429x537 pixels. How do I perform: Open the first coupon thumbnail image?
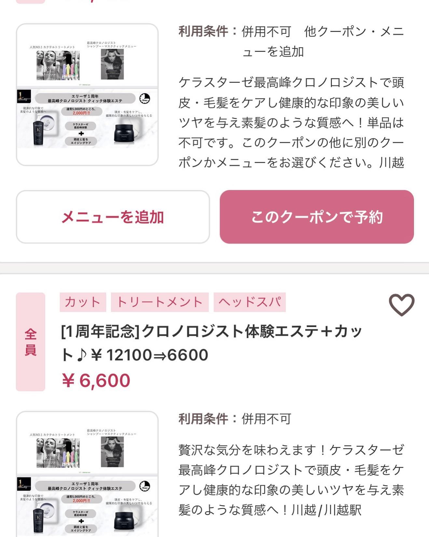click(x=87, y=94)
